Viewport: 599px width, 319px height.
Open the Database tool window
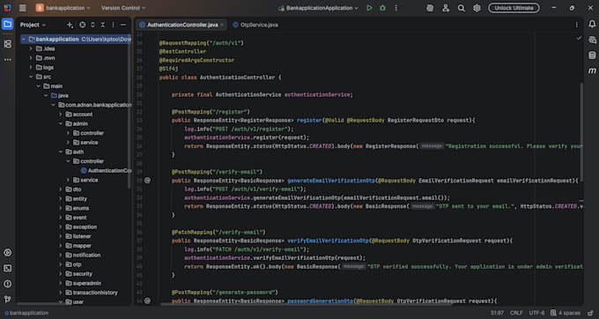[x=592, y=55]
